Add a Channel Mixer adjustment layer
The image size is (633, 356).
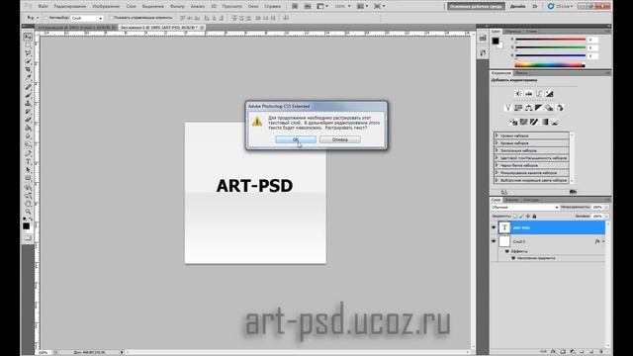[560, 108]
